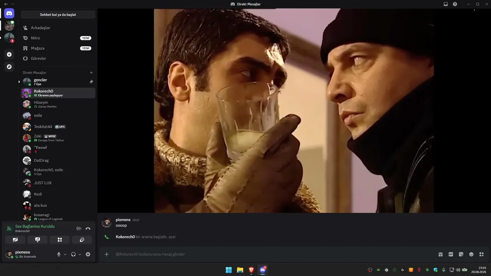491x276 pixels.
Task: Open Brave browser from the taskbar
Action: (x=251, y=270)
